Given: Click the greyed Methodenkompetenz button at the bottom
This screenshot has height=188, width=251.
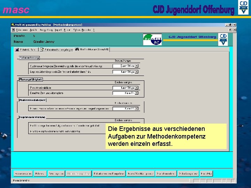Looking at the screenshot, I should point(78,173).
